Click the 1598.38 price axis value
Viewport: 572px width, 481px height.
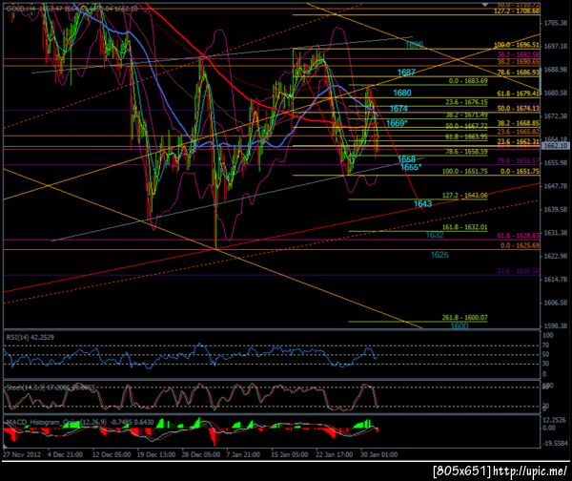click(556, 325)
